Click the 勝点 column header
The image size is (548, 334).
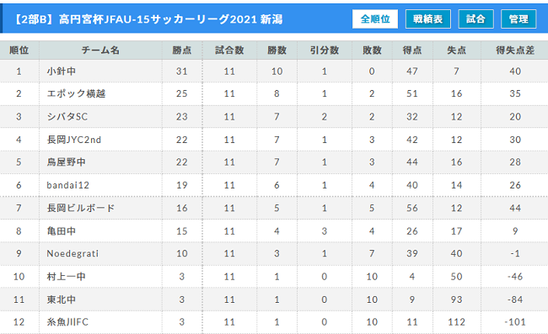182,50
